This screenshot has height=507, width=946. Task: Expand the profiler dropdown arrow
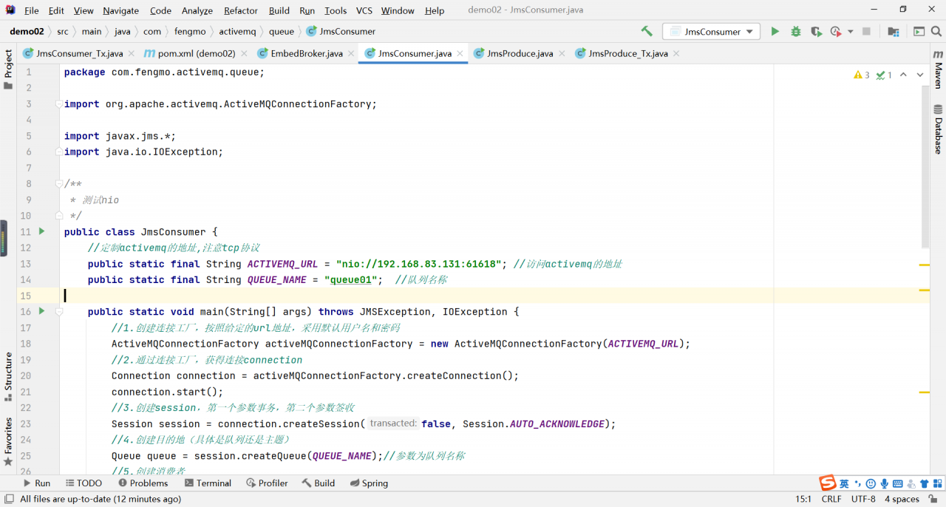click(x=850, y=32)
